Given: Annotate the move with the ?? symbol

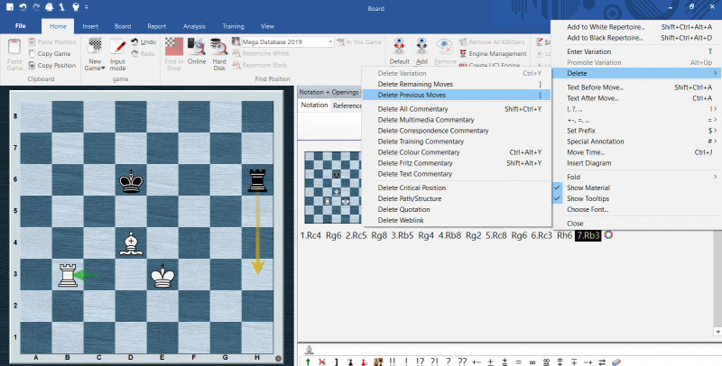Looking at the screenshot, I should (x=462, y=361).
